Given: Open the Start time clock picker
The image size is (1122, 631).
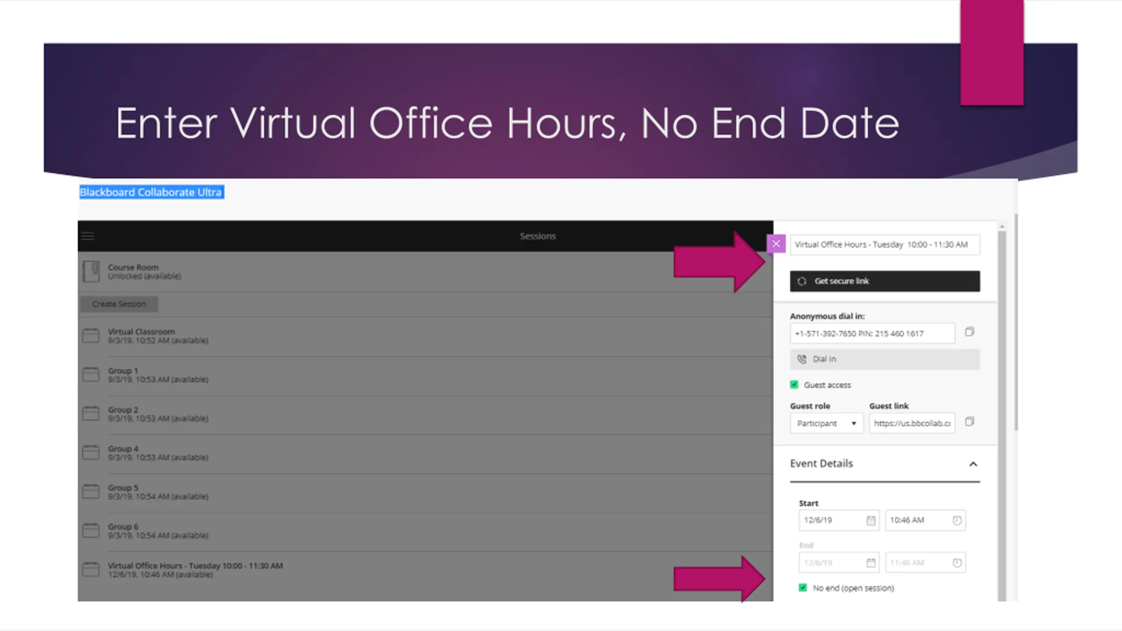Looking at the screenshot, I should tap(957, 521).
